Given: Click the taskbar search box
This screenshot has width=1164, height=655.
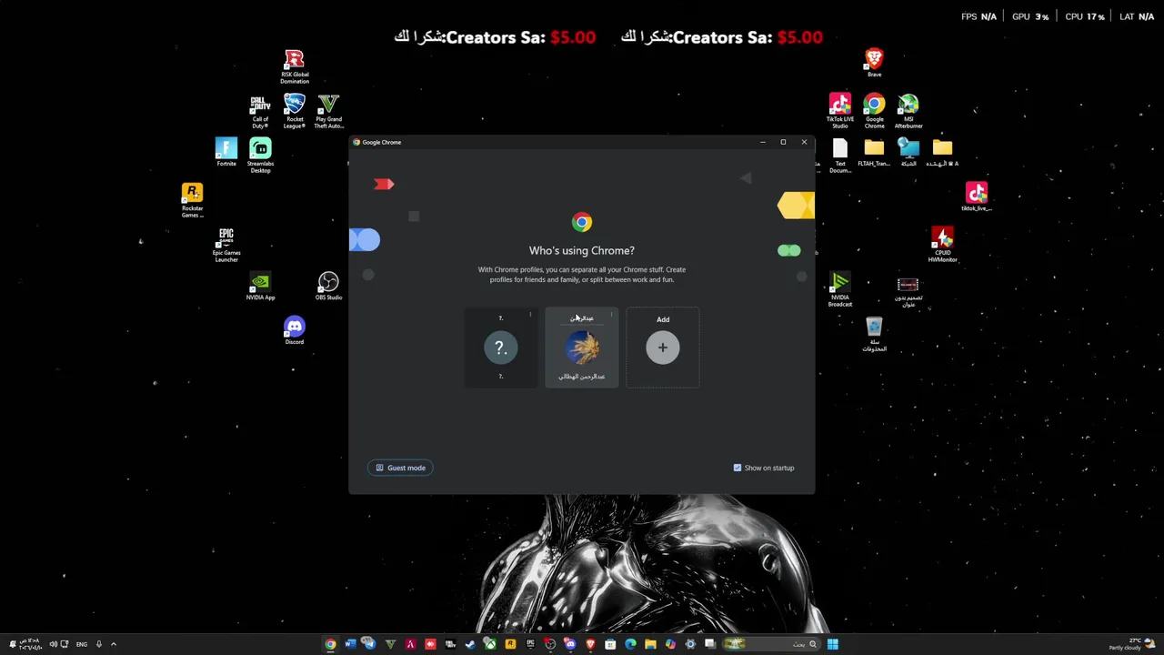Looking at the screenshot, I should 770,644.
